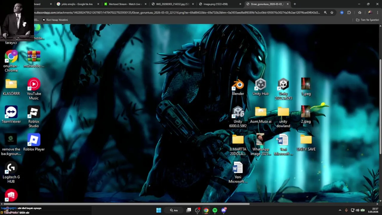
Task: Open the Chrome three-dot menu
Action: click(378, 13)
